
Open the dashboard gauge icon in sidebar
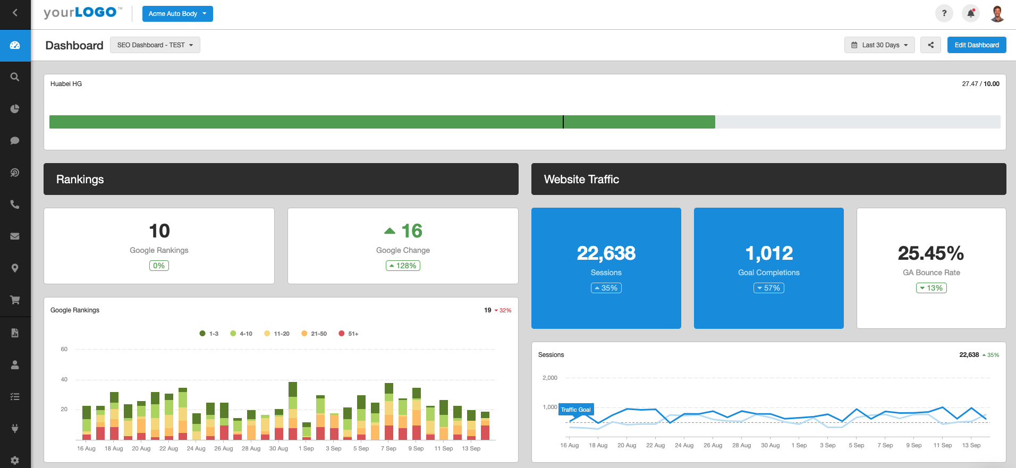[15, 45]
